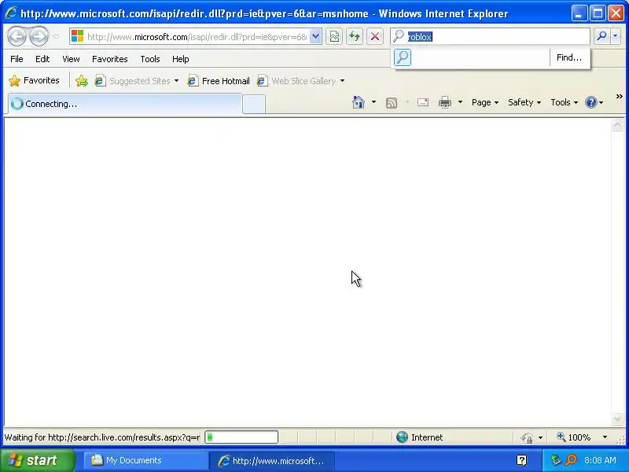Click the 8:08 AM clock
Screen dimensions: 629x472
tap(600, 460)
